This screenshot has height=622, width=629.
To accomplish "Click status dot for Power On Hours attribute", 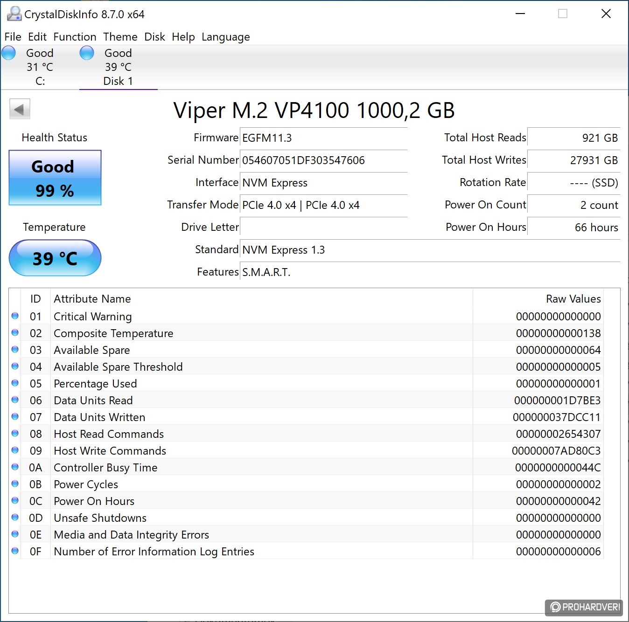I will pyautogui.click(x=15, y=501).
